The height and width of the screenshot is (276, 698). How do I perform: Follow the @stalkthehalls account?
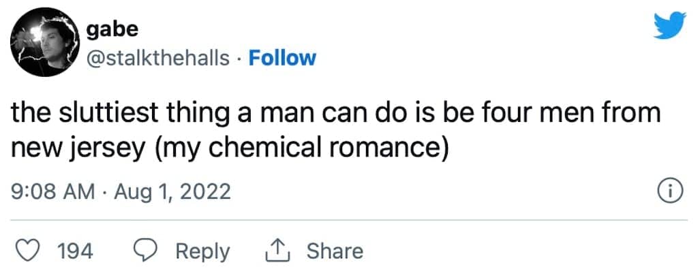pos(282,58)
